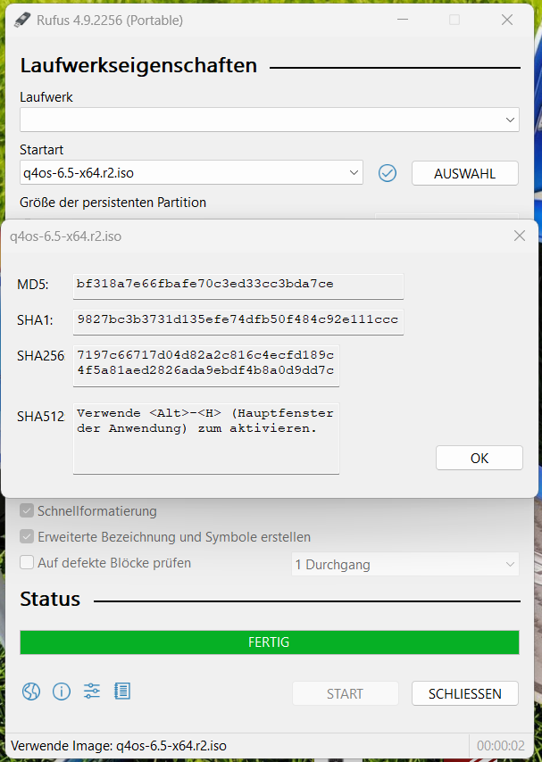This screenshot has height=762, width=542.
Task: Click the SHA256 hash value field
Action: (x=206, y=363)
